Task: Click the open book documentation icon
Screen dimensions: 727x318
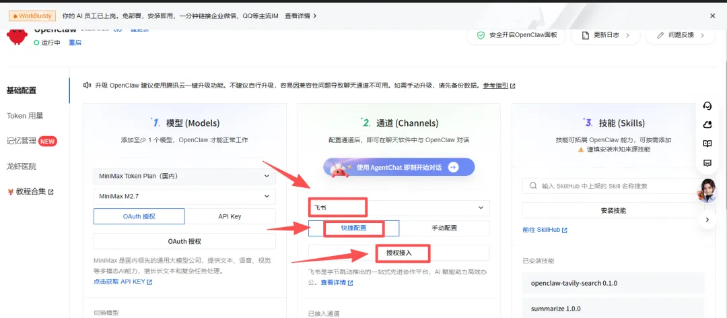Action: [707, 144]
